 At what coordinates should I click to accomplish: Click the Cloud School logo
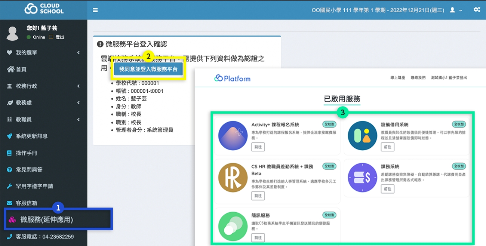click(44, 9)
